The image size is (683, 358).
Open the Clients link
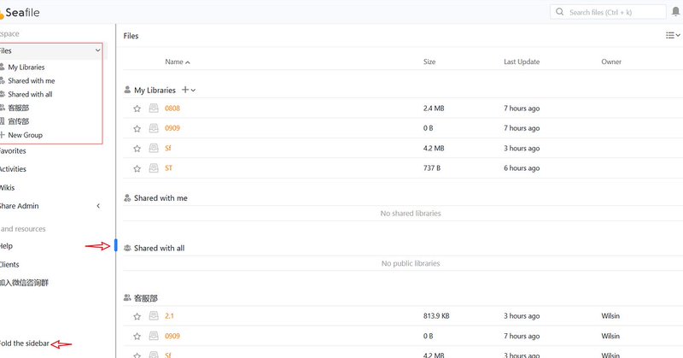point(9,264)
